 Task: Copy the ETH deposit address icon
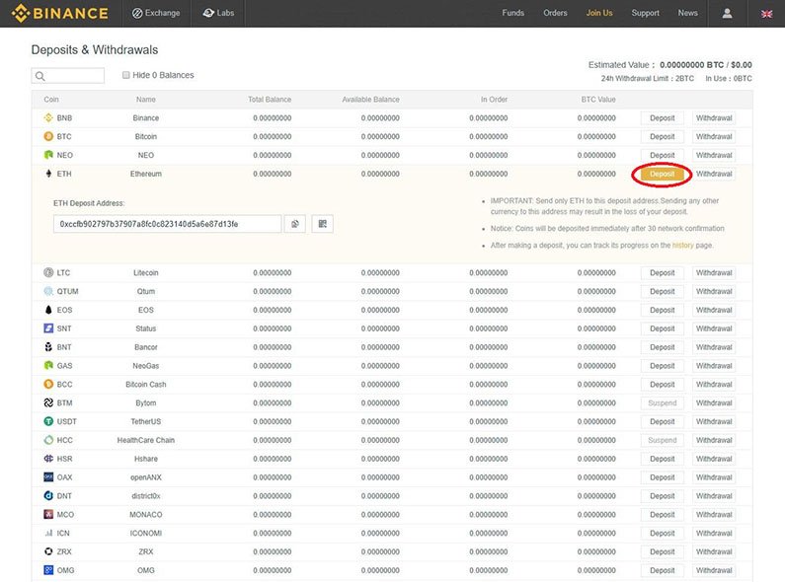pyautogui.click(x=295, y=224)
